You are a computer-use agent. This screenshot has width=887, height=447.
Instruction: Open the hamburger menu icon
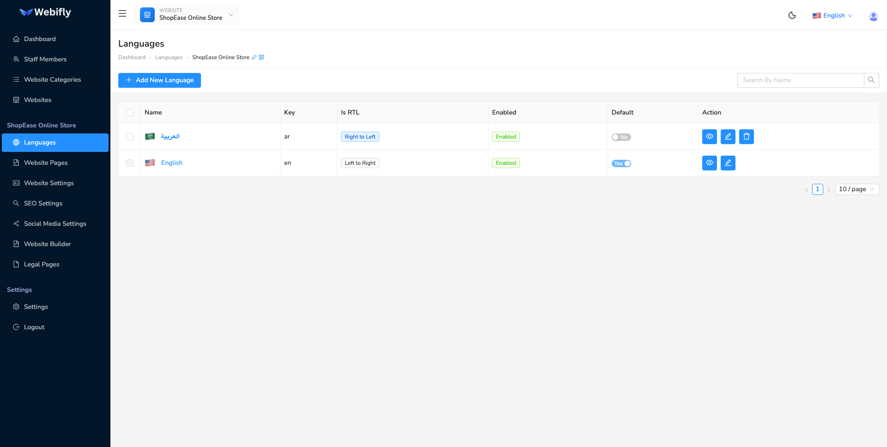click(122, 13)
